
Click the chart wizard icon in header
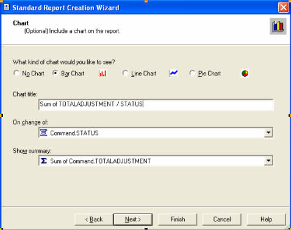(x=278, y=26)
